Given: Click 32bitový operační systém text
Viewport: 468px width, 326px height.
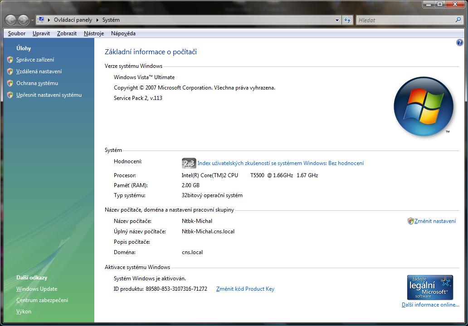Looking at the screenshot, I should (x=212, y=195).
